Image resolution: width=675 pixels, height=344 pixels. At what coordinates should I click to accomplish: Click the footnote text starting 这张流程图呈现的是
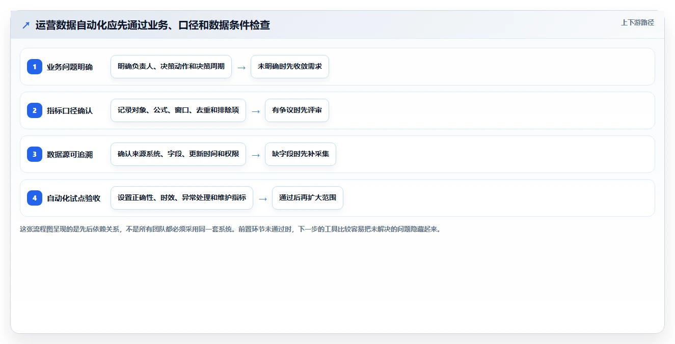point(230,229)
